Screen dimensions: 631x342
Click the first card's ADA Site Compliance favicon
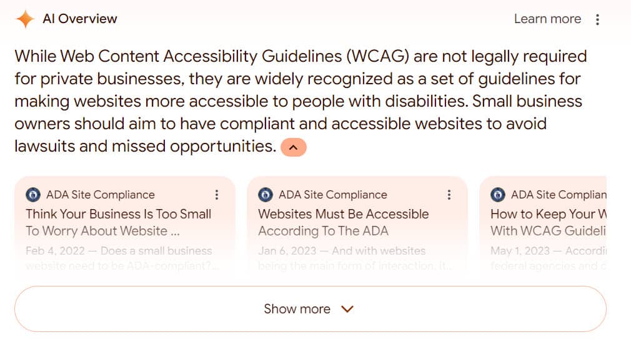[x=33, y=195]
